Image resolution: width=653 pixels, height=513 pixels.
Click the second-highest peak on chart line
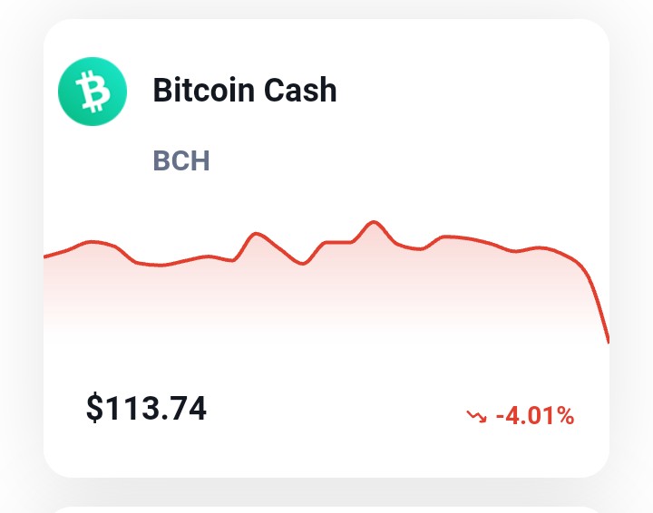pos(256,234)
